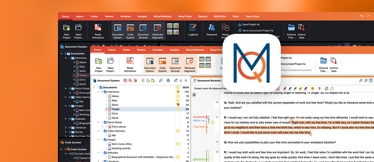374x162 pixels.
Task: Select Mai's home office image document
Action: (x=122, y=144)
